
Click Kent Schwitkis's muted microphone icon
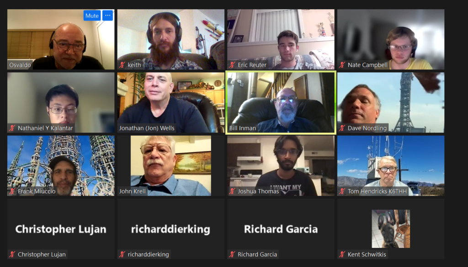[342, 255]
